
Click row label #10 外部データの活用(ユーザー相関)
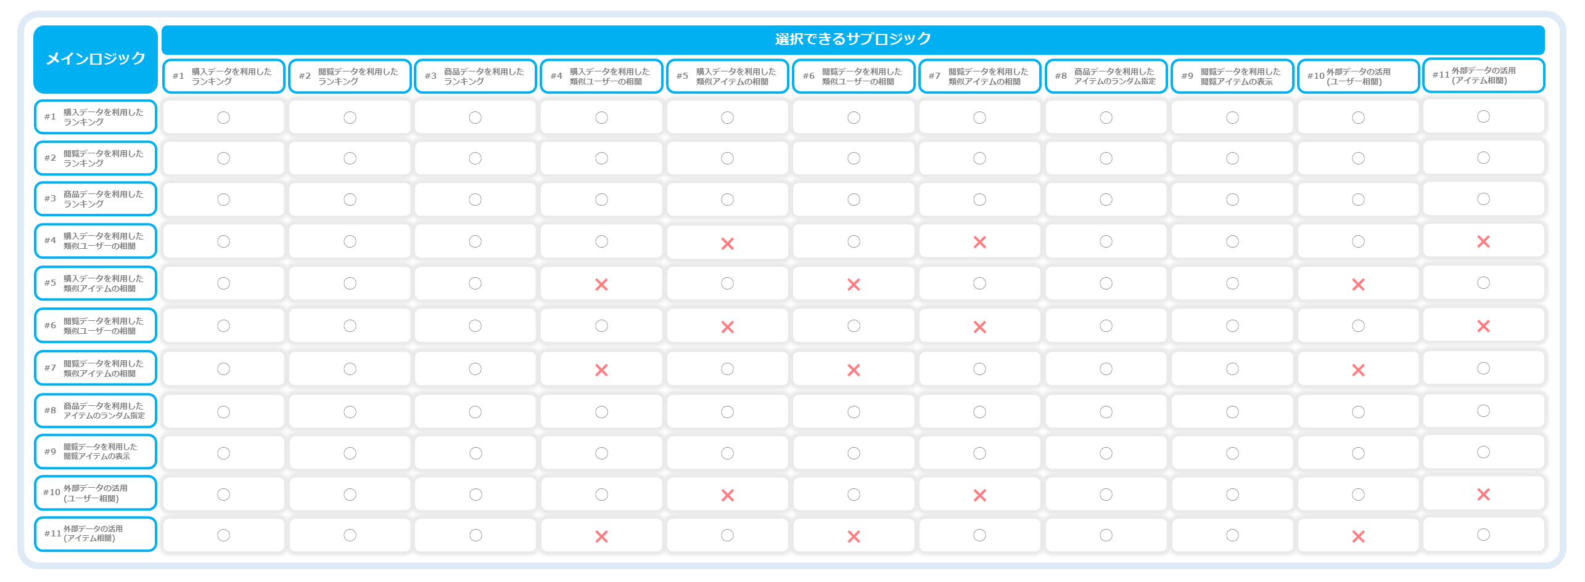(x=96, y=493)
